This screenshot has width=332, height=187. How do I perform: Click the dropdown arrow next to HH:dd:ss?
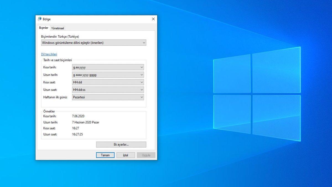tap(141, 89)
